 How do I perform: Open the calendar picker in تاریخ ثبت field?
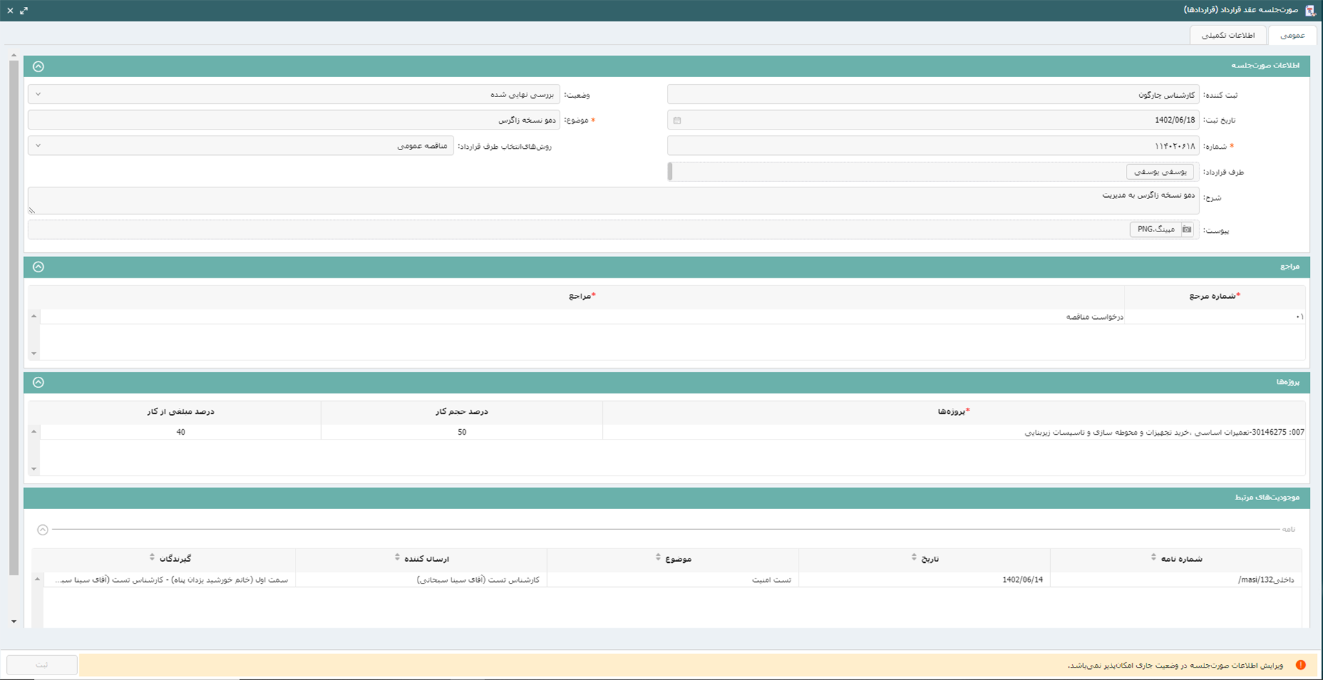pyautogui.click(x=677, y=121)
